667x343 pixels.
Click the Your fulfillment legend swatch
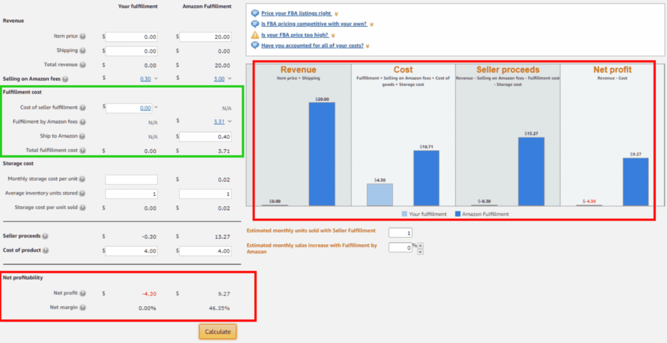404,214
